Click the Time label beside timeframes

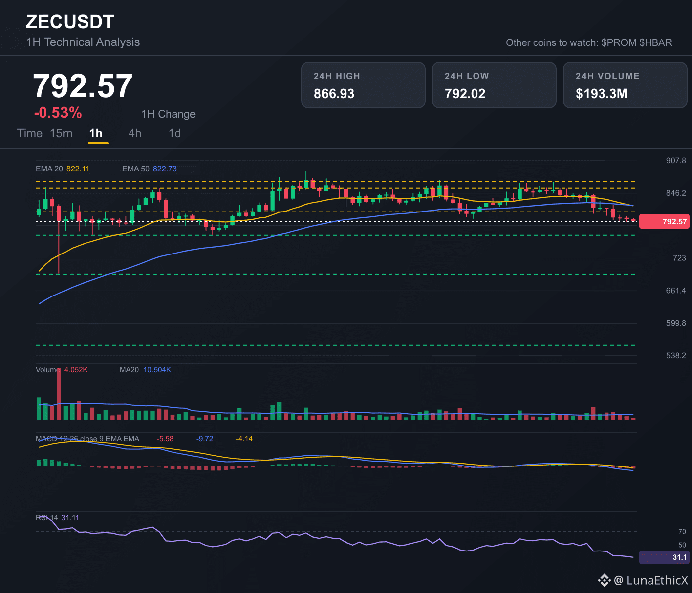[30, 133]
